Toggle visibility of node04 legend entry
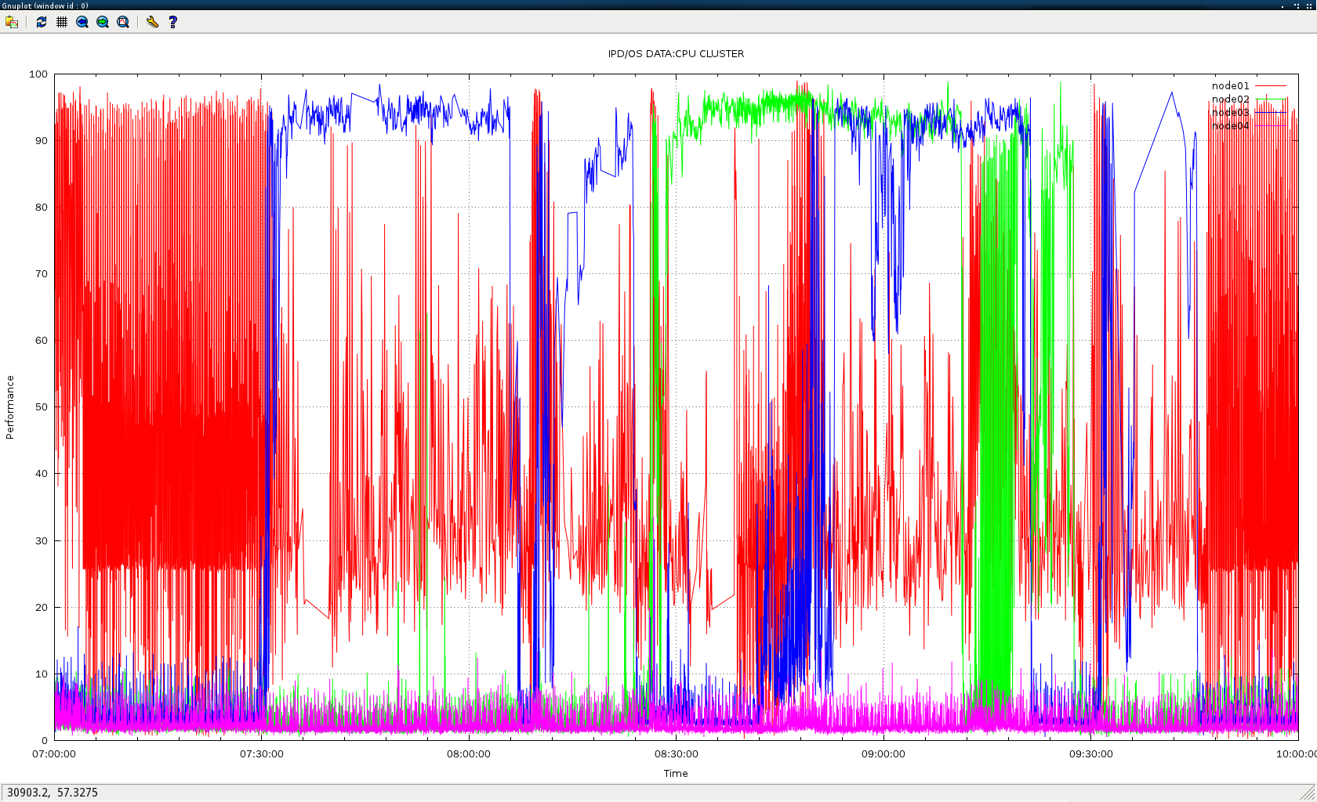Image resolution: width=1317 pixels, height=802 pixels. pyautogui.click(x=1249, y=126)
